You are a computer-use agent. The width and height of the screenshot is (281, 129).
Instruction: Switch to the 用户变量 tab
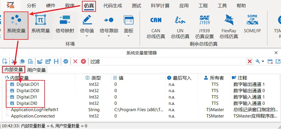(x=37, y=70)
